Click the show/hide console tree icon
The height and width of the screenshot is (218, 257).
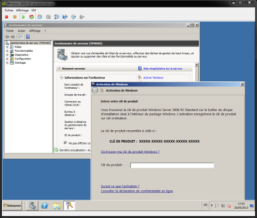tap(21, 37)
